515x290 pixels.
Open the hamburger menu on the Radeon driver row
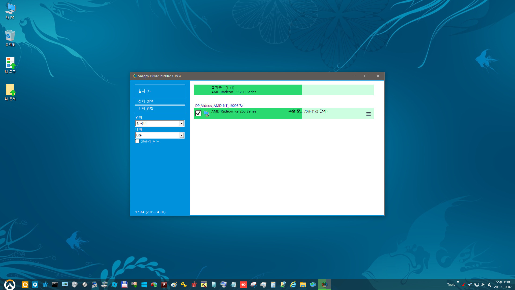coord(368,114)
